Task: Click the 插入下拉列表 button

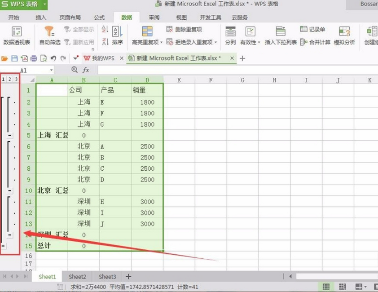Action: (281, 42)
